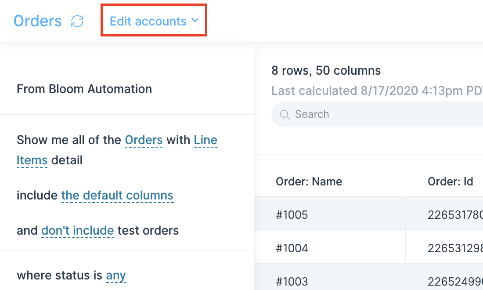Select order #1004 cell
The width and height of the screenshot is (483, 290).
coord(330,247)
